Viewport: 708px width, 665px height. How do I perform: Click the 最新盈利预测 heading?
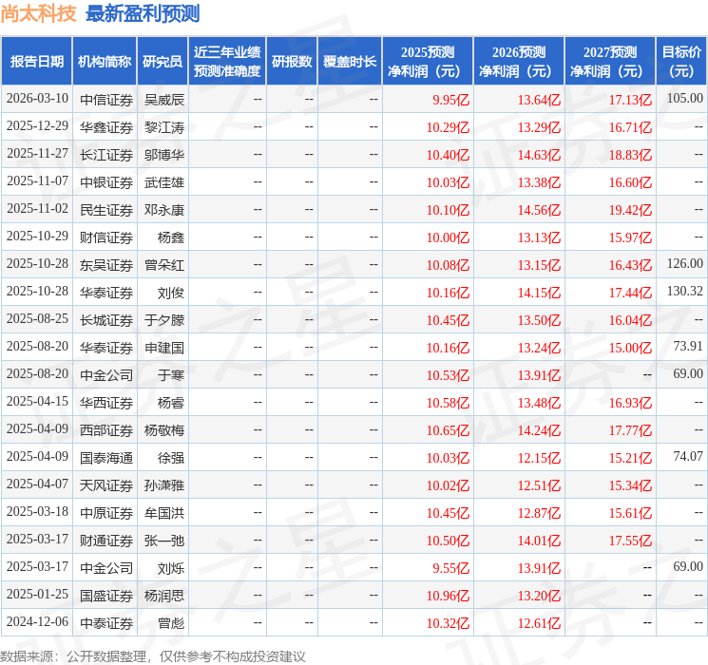143,13
